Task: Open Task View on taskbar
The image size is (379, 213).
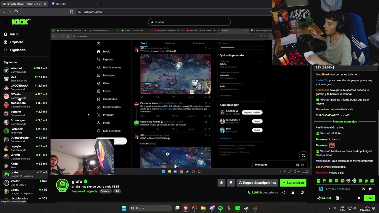Action: point(177,208)
